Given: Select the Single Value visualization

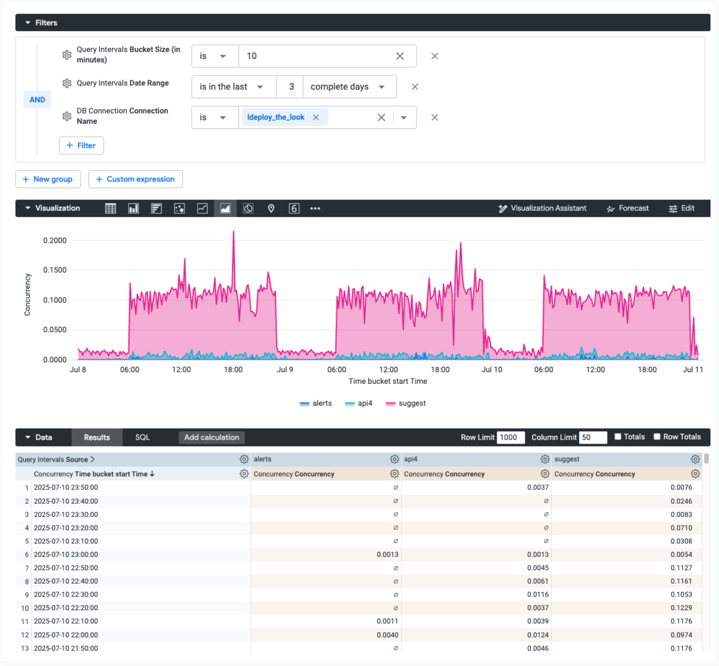Looking at the screenshot, I should tap(294, 208).
